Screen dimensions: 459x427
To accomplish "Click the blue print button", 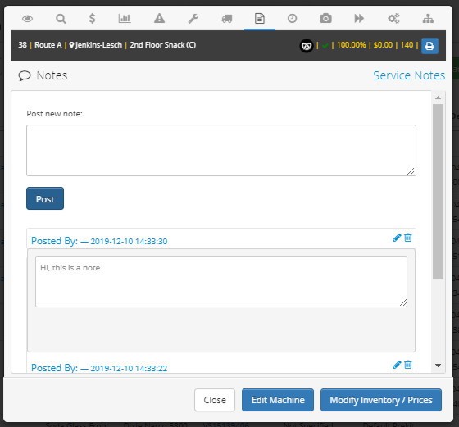I will pos(429,46).
